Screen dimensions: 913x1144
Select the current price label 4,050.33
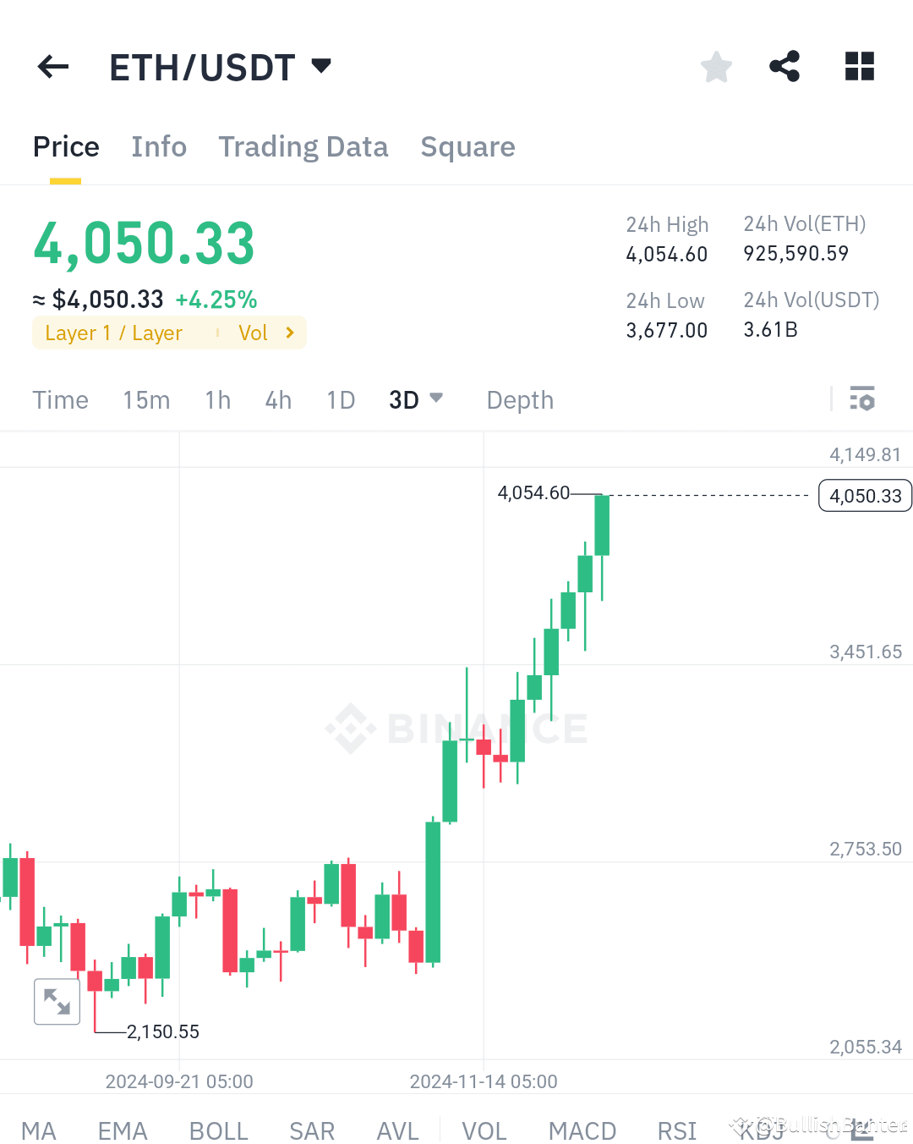(864, 495)
